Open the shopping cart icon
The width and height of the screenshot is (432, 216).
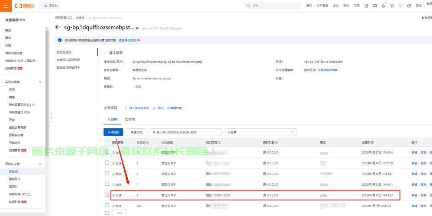(x=392, y=6)
